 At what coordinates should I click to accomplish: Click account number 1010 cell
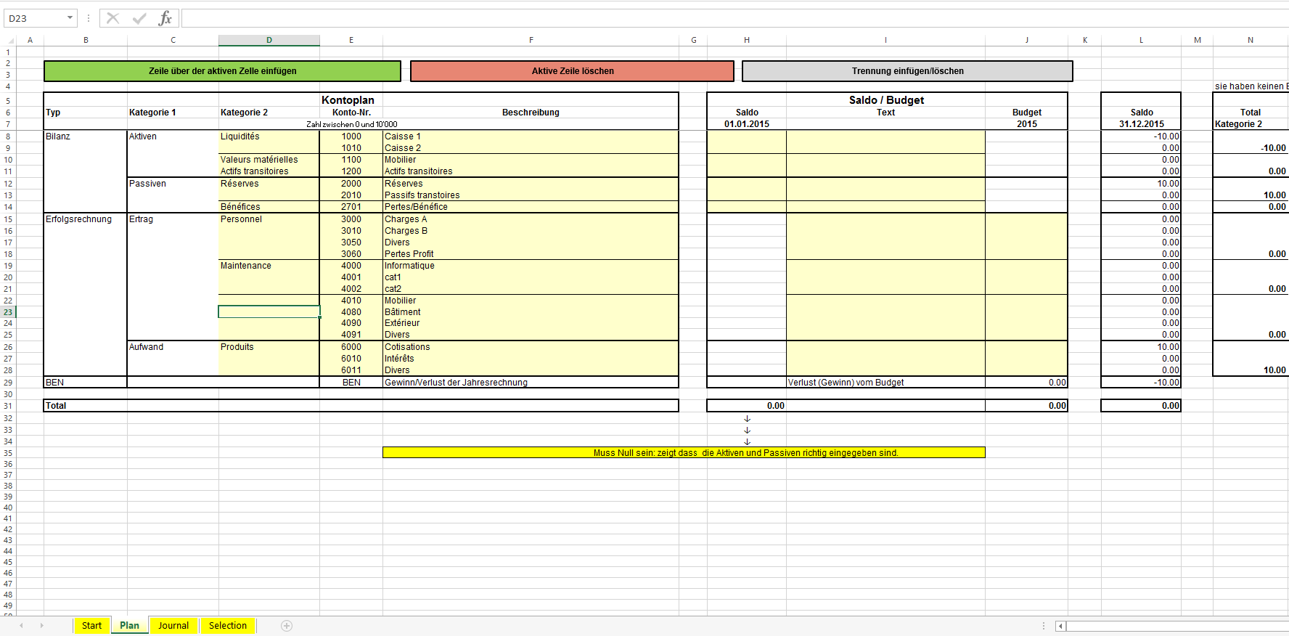351,148
